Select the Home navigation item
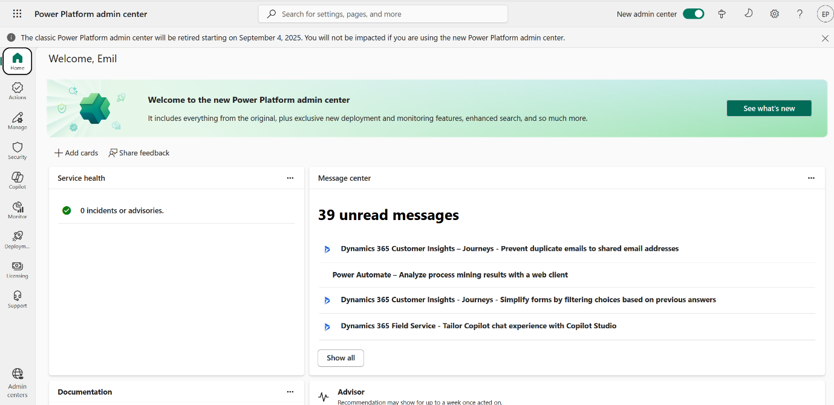The height and width of the screenshot is (405, 834). [18, 61]
